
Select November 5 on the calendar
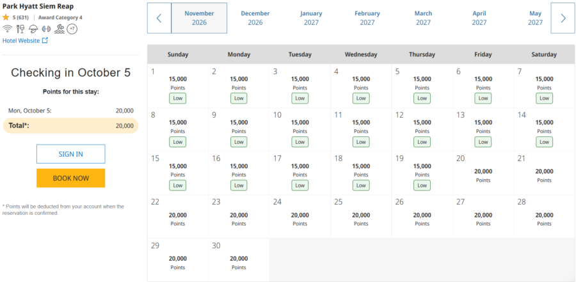(422, 86)
